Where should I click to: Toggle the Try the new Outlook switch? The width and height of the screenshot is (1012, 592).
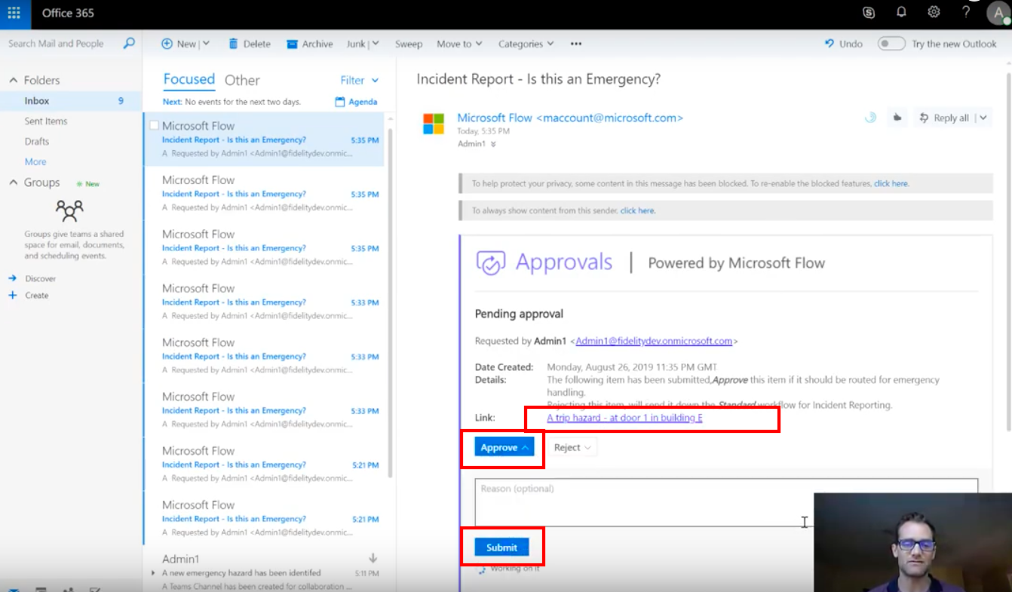[891, 44]
